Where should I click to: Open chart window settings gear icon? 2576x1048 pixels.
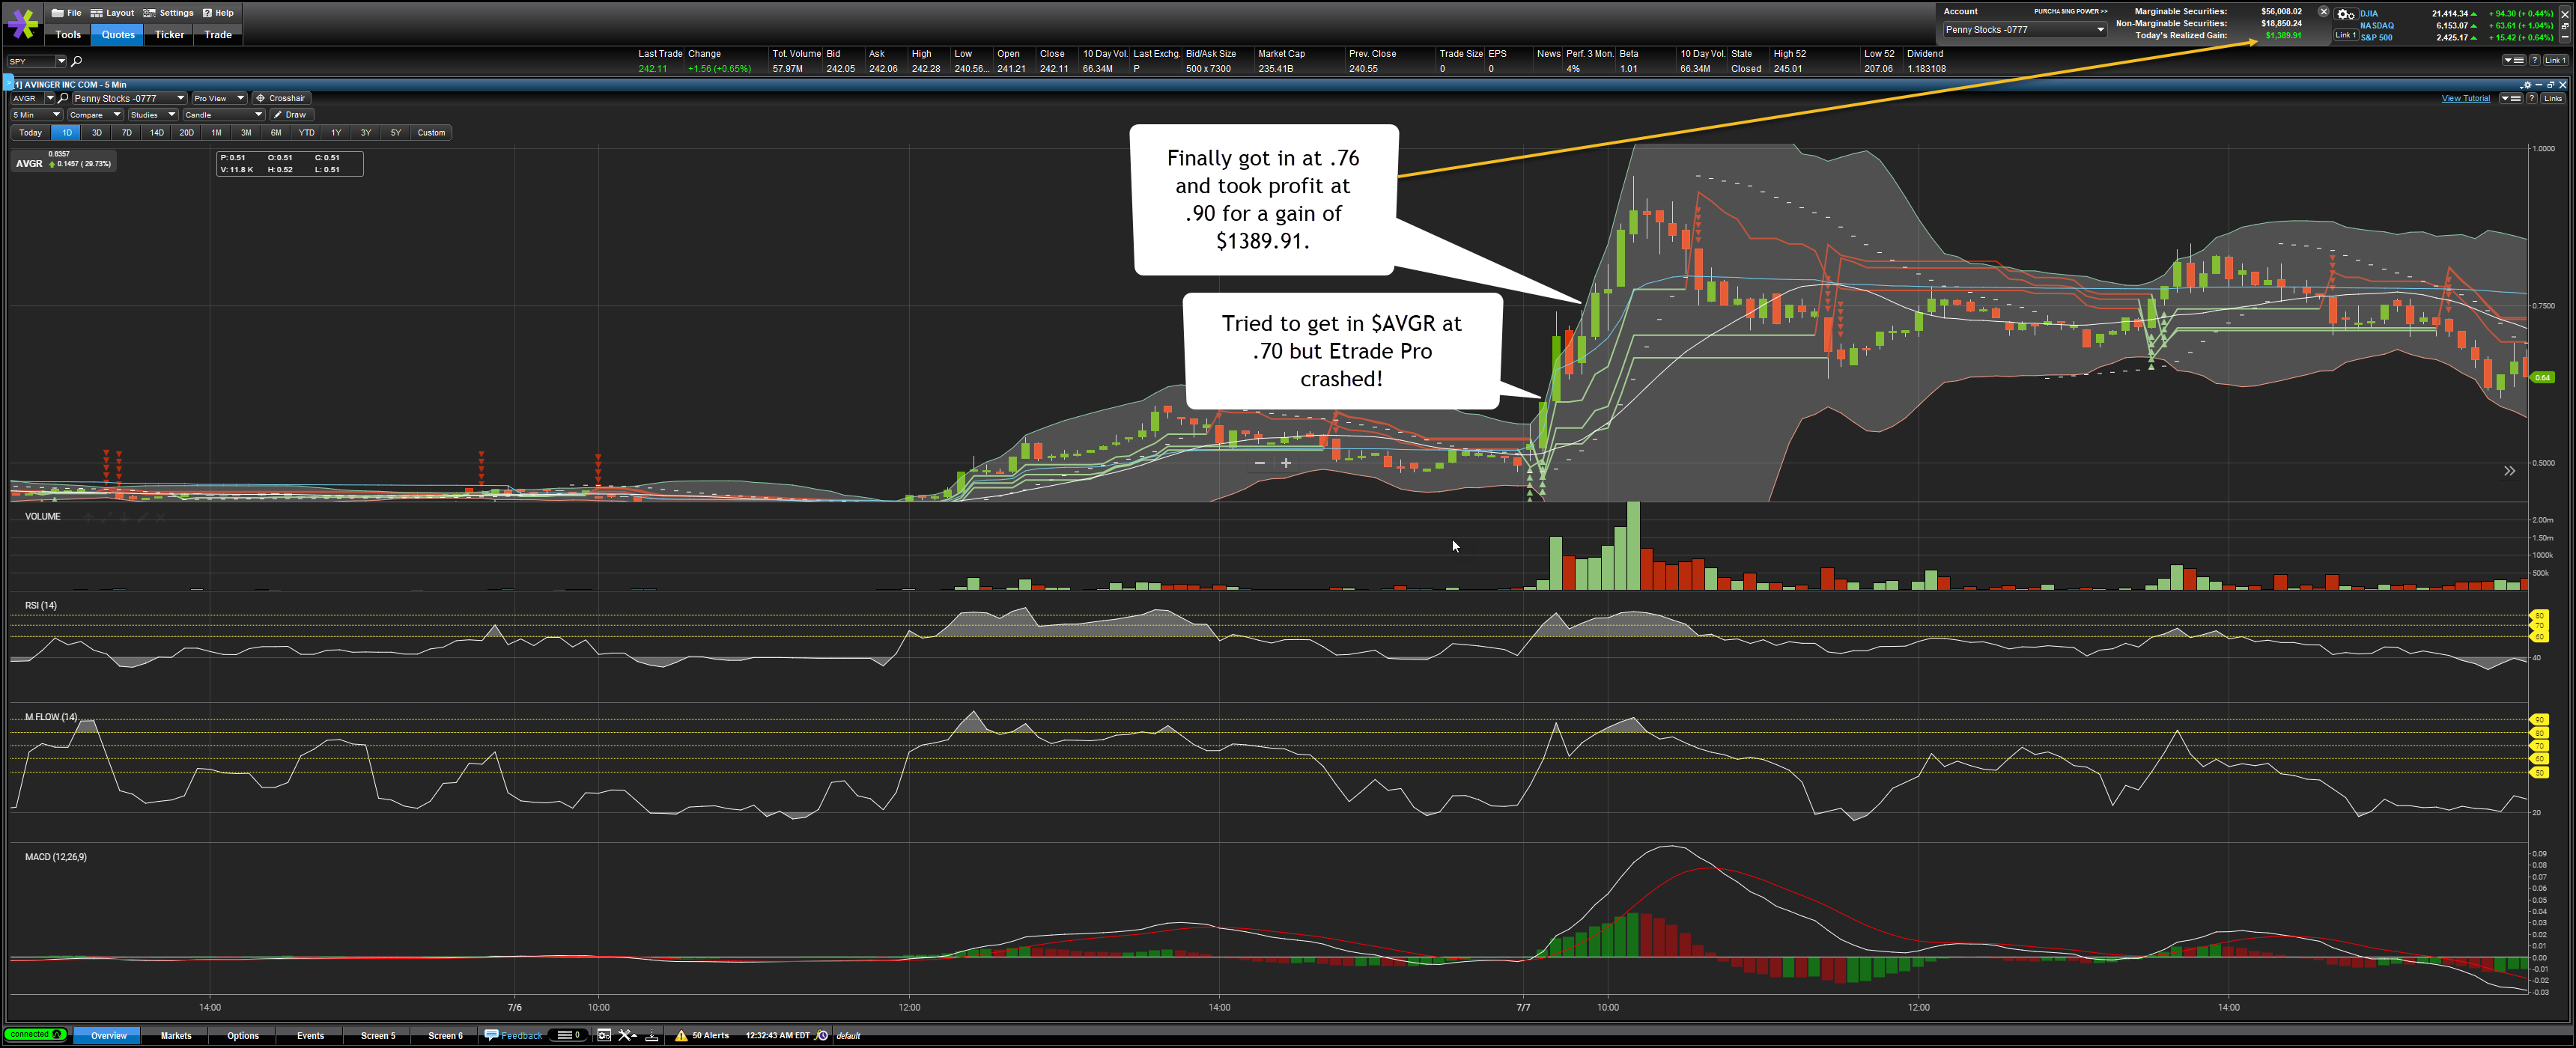pos(2526,85)
